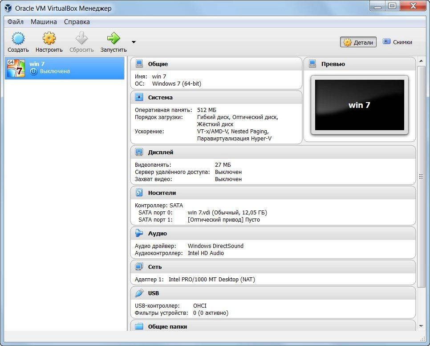Click win 7.vdi on SATA порт 0
Image resolution: width=430 pixels, height=346 pixels.
coord(227,213)
